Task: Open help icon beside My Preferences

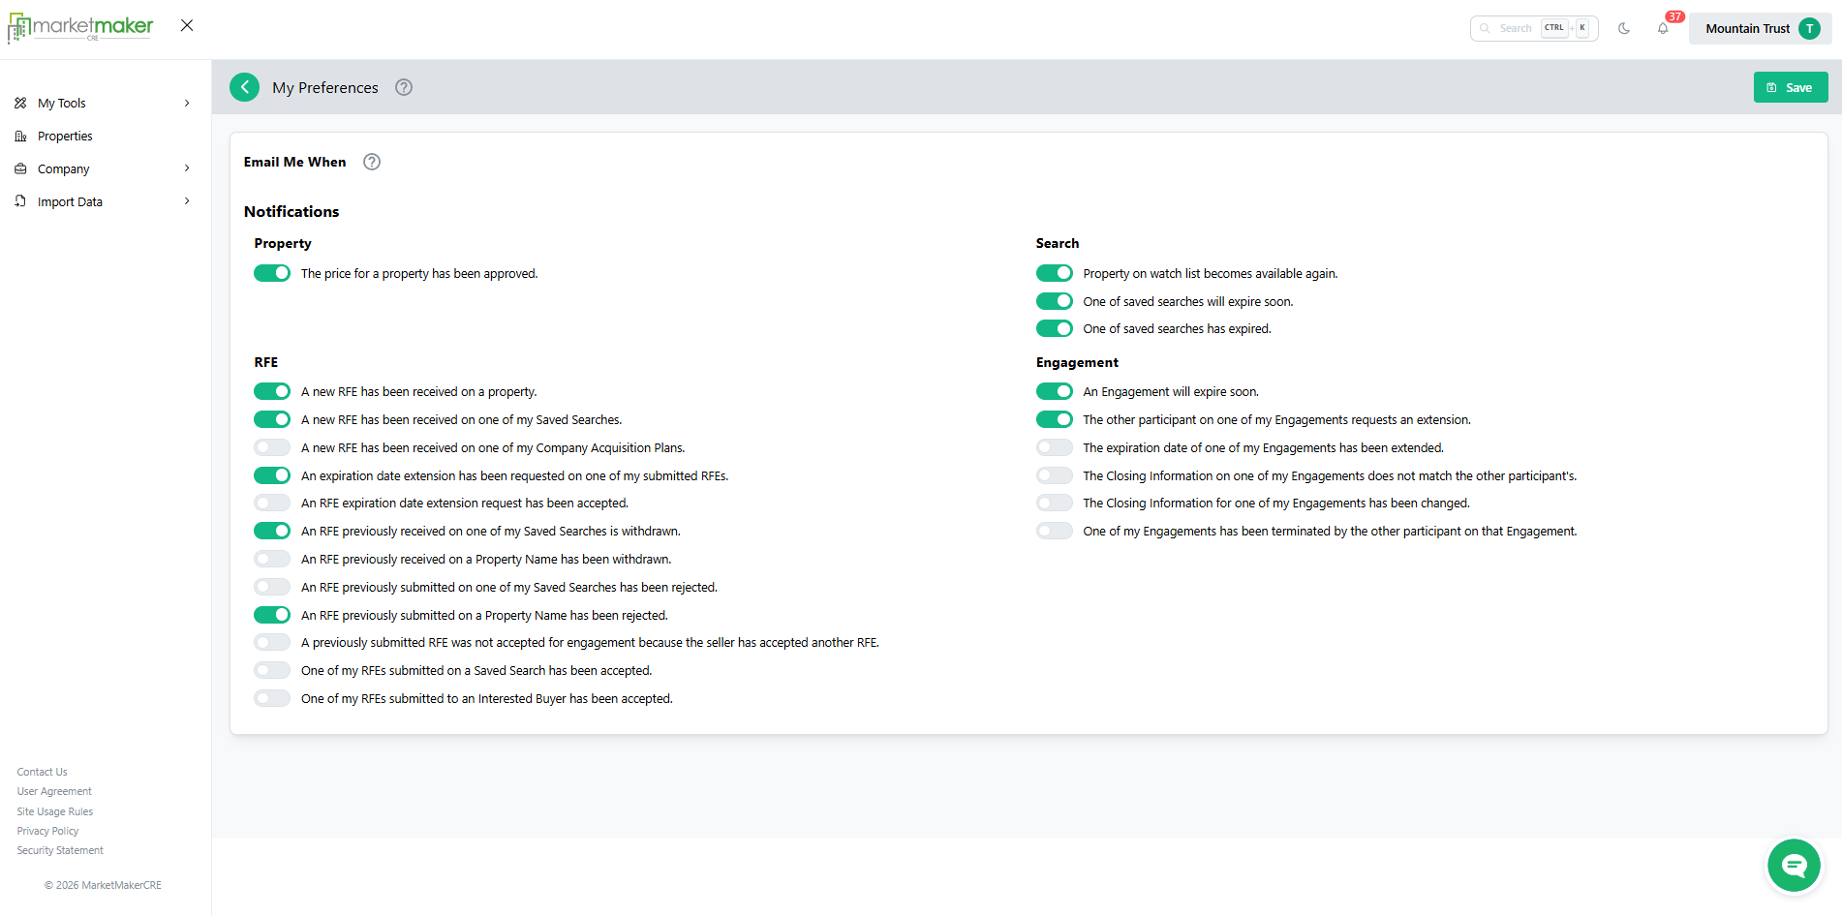Action: pyautogui.click(x=404, y=87)
